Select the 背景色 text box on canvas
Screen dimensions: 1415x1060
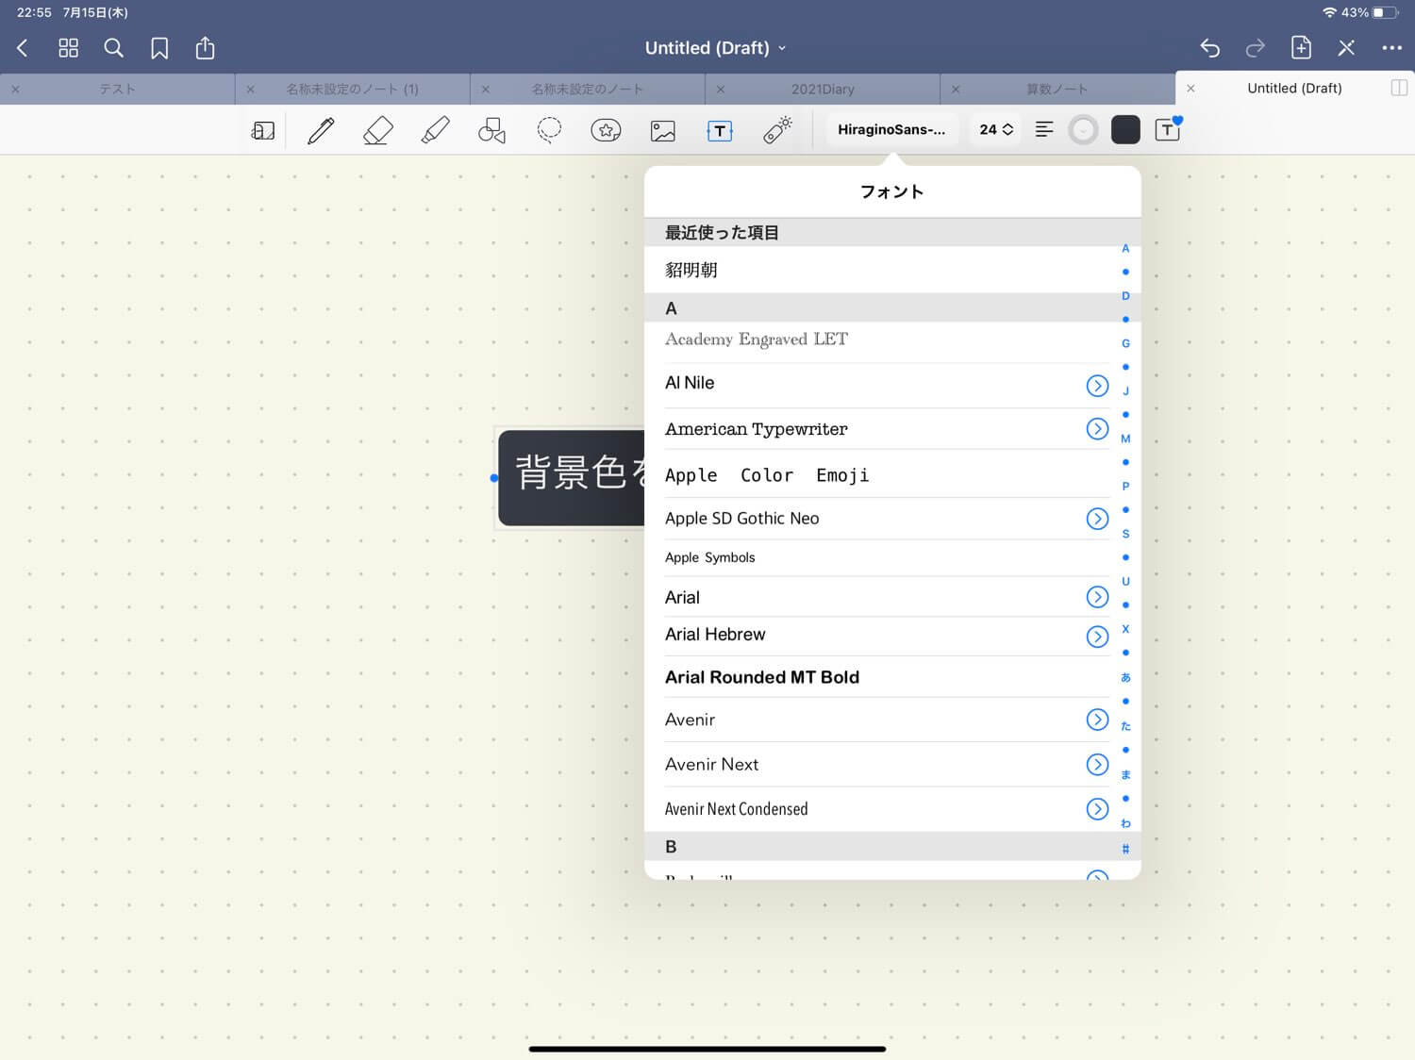click(572, 478)
